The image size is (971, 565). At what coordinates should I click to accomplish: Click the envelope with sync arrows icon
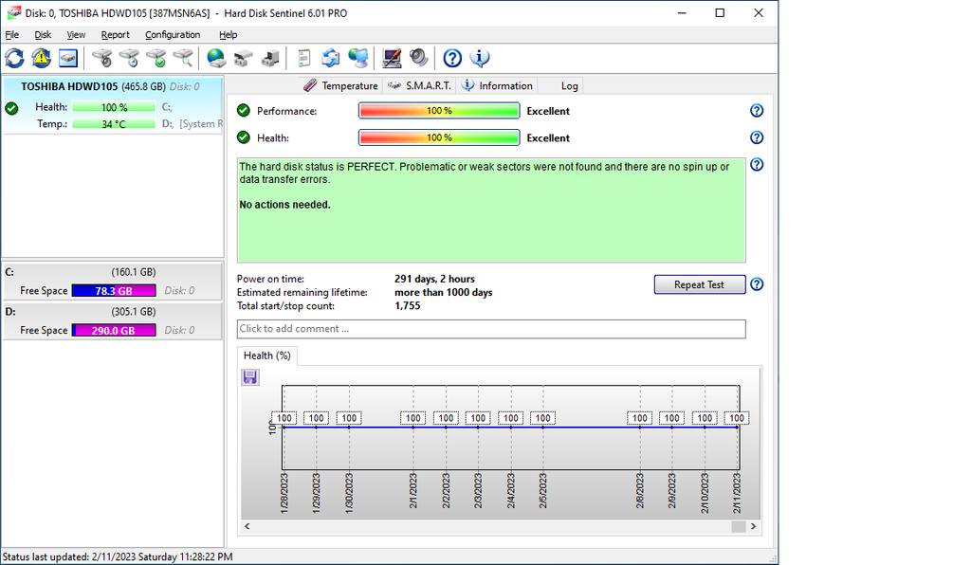click(x=331, y=58)
